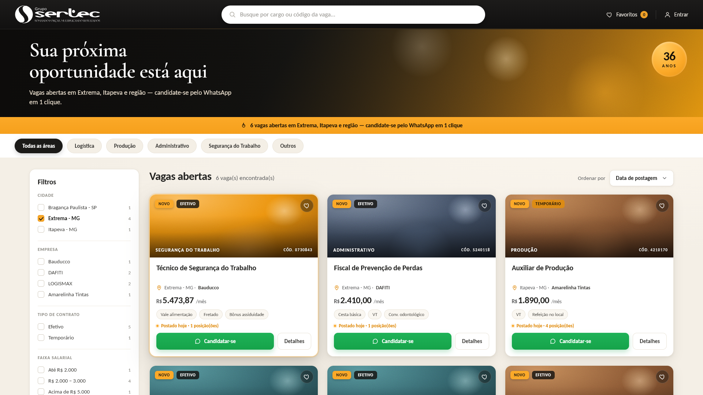The width and height of the screenshot is (703, 395).
Task: Click the Técnico de Segurança do Trabalho job title
Action: point(206,268)
